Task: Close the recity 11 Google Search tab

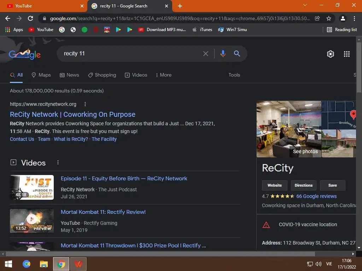Action: pyautogui.click(x=167, y=6)
